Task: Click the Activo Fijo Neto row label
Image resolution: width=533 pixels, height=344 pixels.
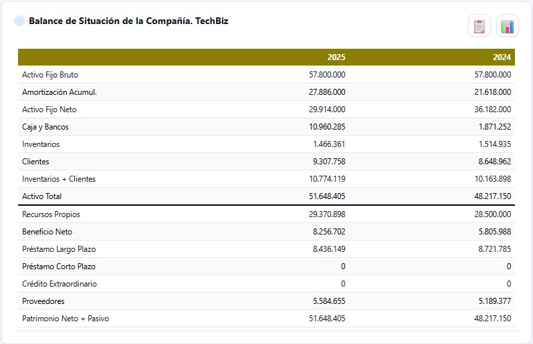Action: [49, 110]
